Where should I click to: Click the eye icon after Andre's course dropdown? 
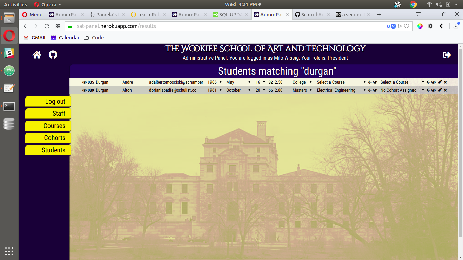coord(375,82)
